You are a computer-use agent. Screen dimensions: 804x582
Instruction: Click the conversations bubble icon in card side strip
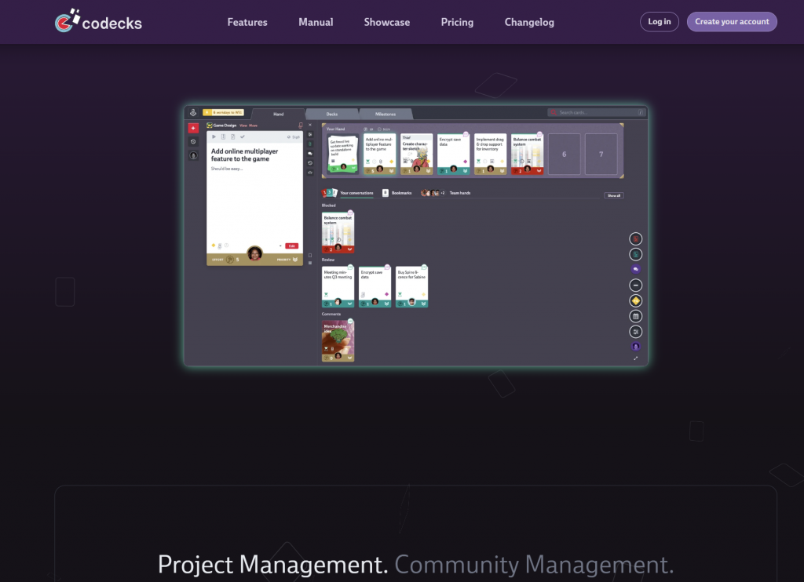click(309, 154)
